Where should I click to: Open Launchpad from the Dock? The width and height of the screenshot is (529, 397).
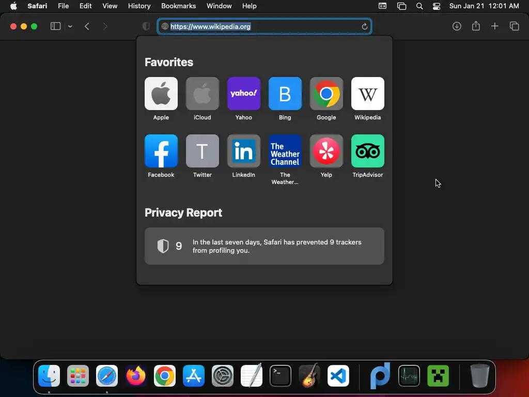78,376
